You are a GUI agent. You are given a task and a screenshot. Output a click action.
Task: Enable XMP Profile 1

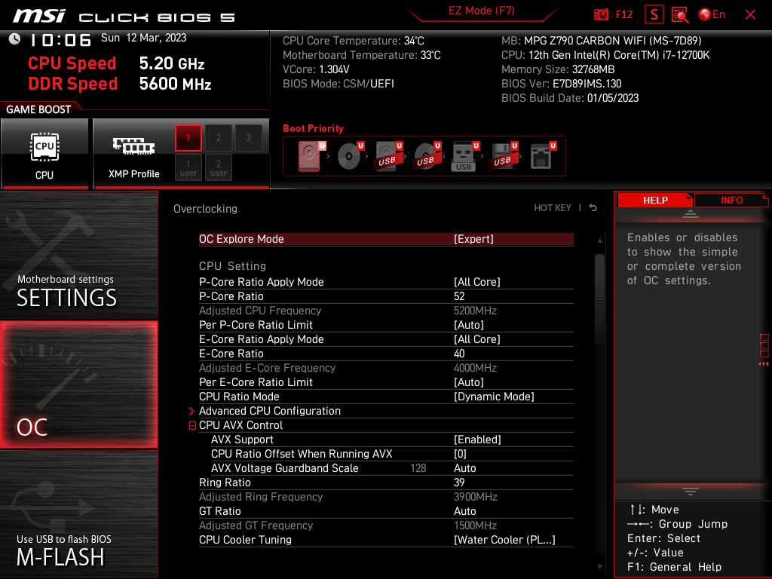[188, 138]
